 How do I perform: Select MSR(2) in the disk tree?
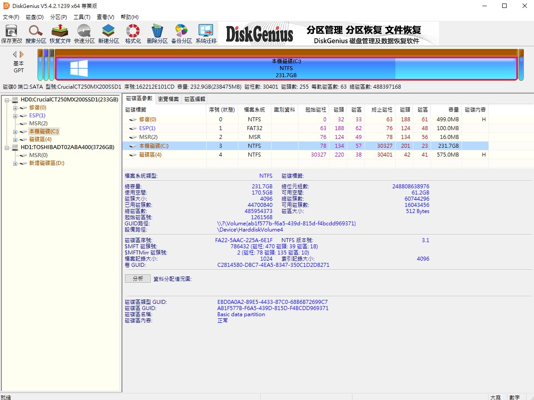click(38, 123)
